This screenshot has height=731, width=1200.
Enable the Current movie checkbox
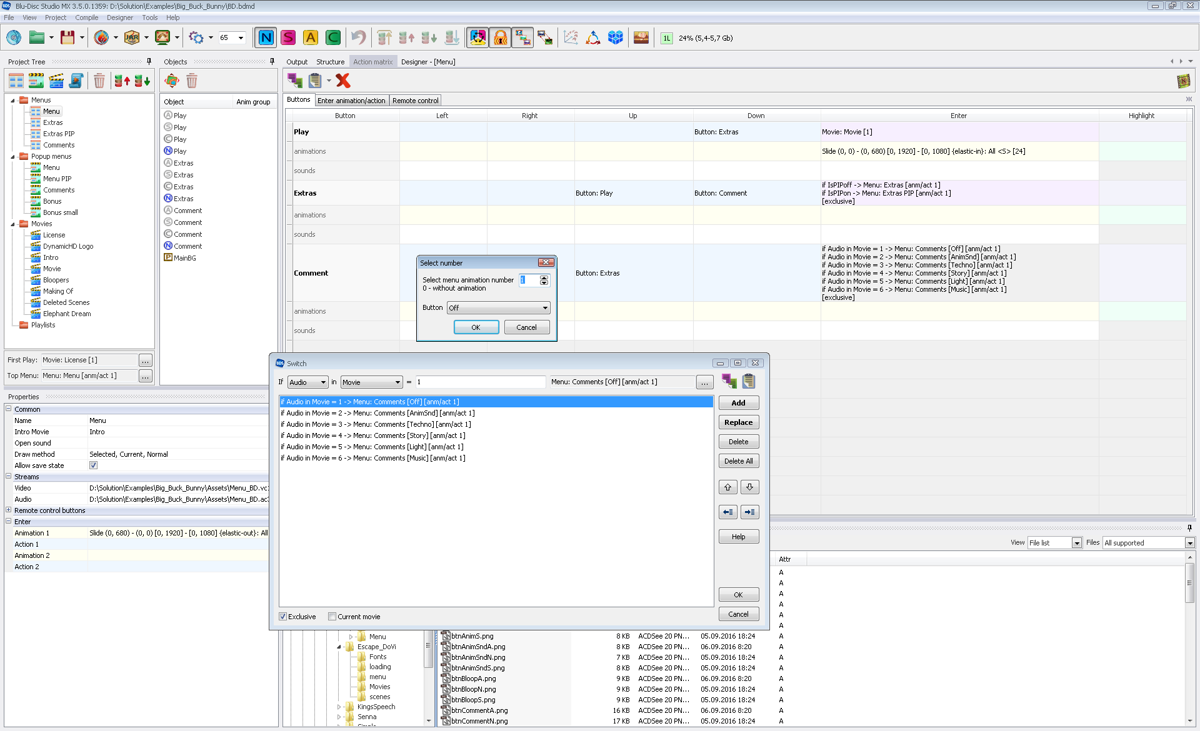click(x=332, y=617)
